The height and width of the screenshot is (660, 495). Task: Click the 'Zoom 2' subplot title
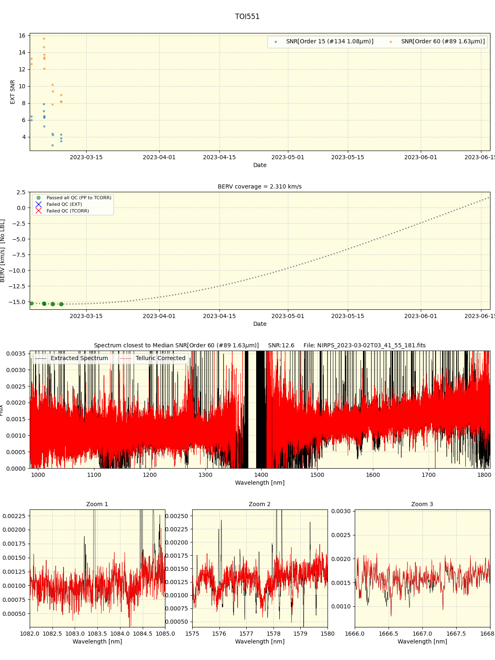[259, 504]
